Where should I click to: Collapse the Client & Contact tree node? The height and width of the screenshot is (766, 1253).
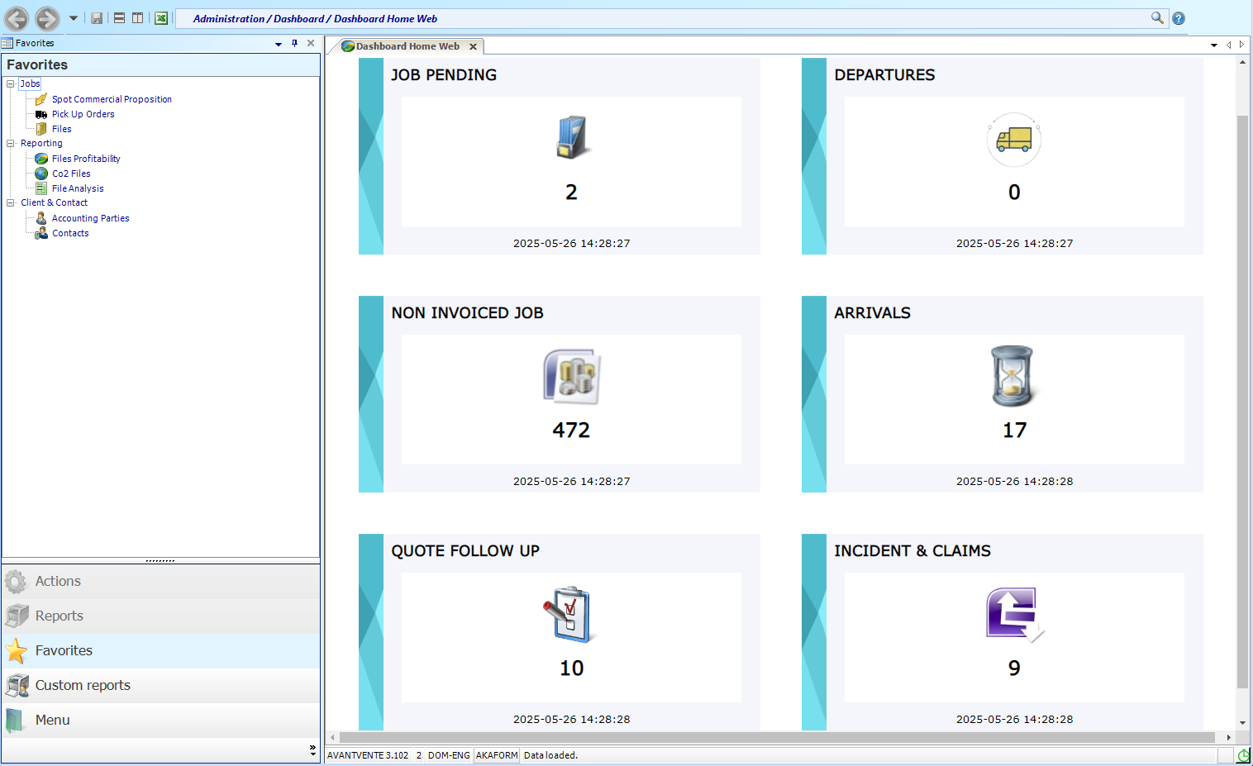click(11, 202)
